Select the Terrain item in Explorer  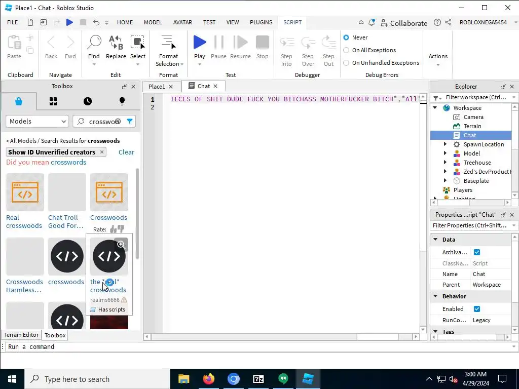(472, 126)
